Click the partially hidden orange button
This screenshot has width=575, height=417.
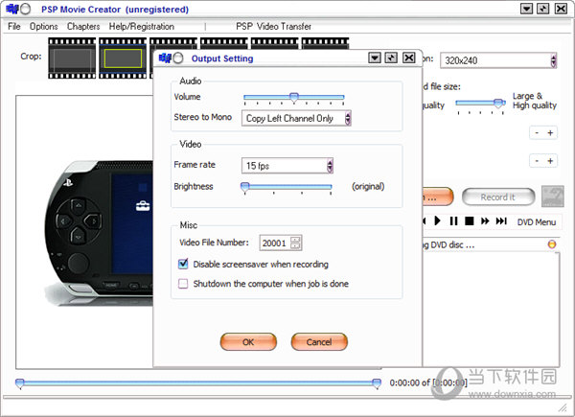[x=438, y=197]
